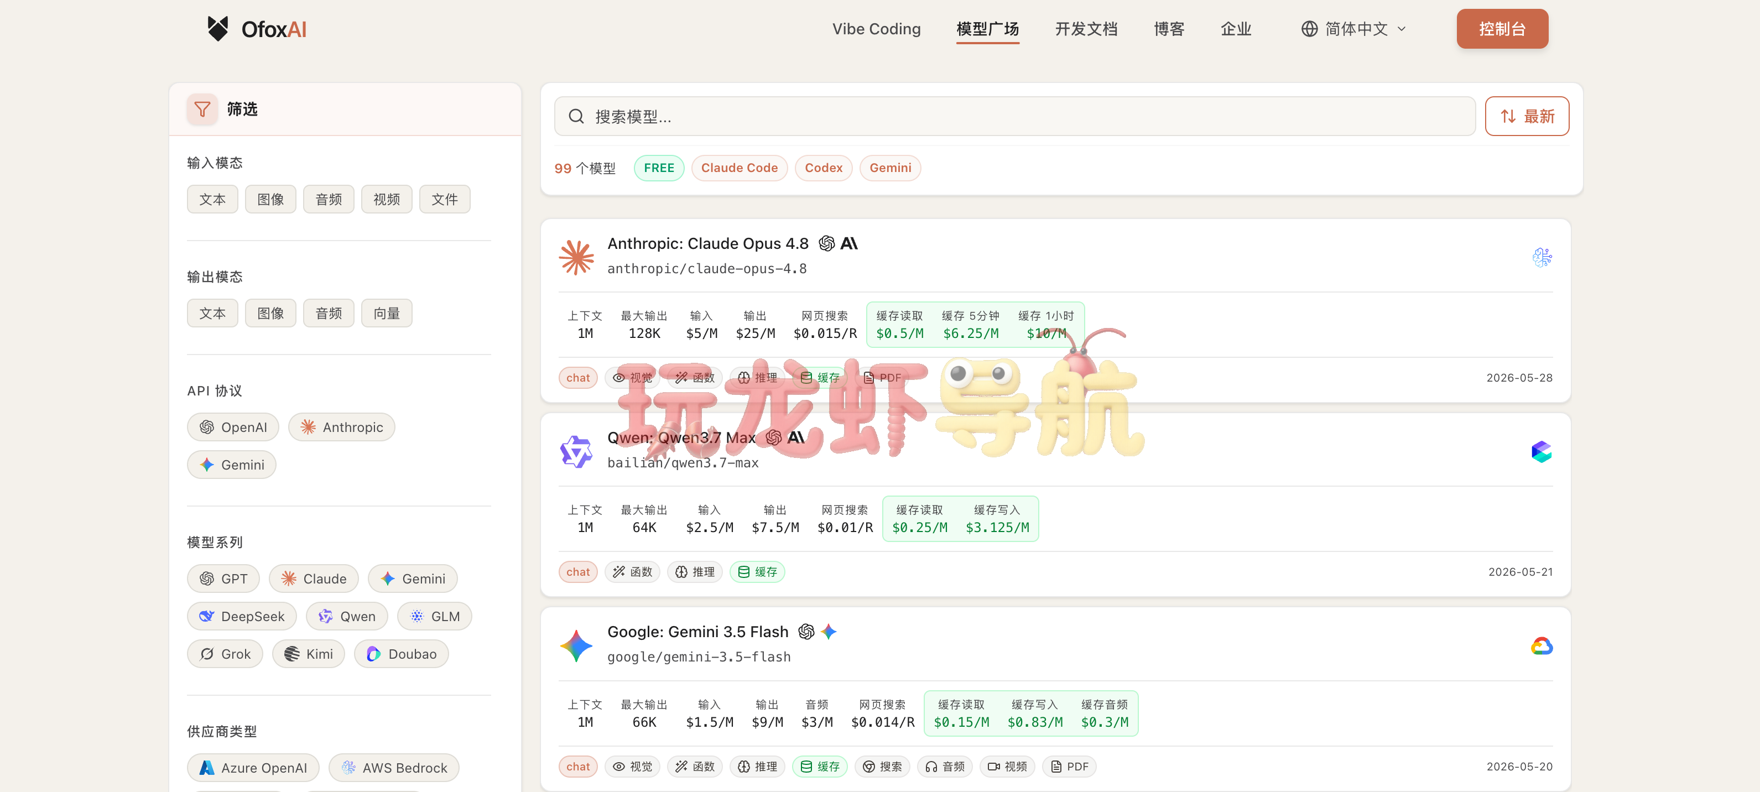Click the 搜索 tag on Gemini card
1760x792 pixels.
882,767
